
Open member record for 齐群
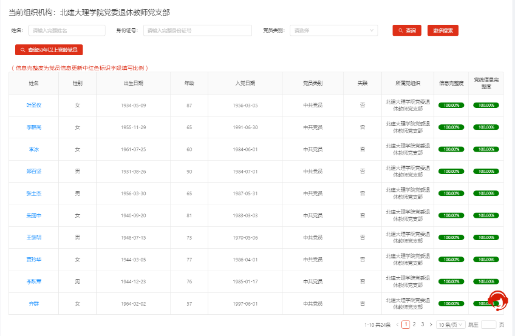point(34,303)
